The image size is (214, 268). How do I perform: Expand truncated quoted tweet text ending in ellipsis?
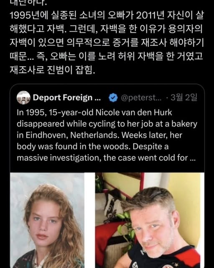[193, 158]
